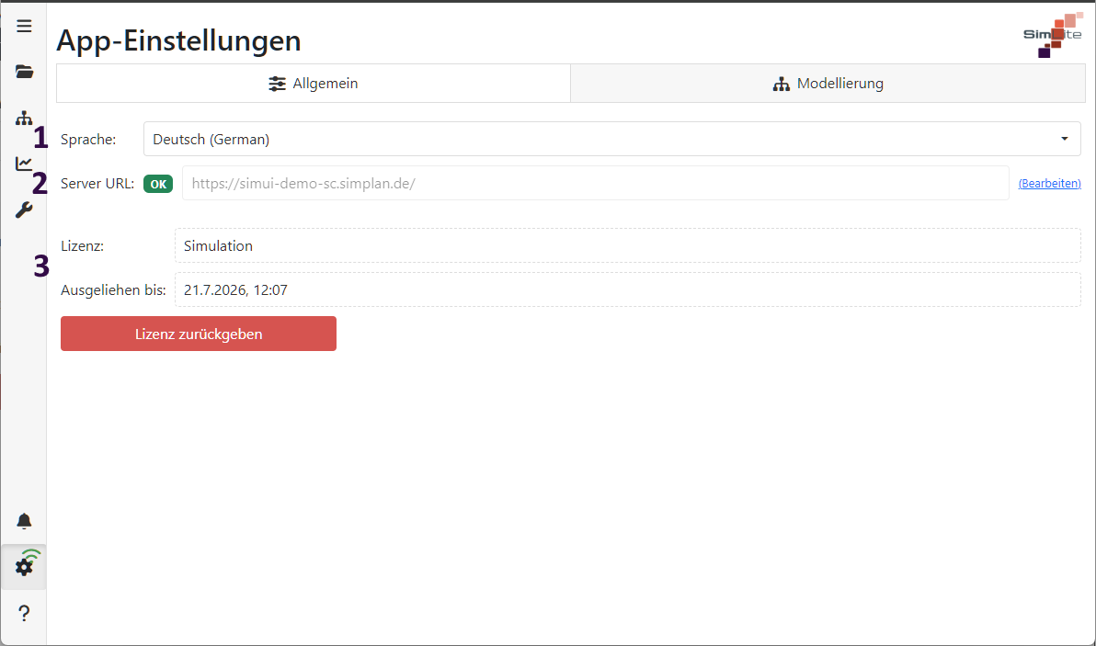
Task: Show notifications via the bell icon
Action: [x=24, y=521]
